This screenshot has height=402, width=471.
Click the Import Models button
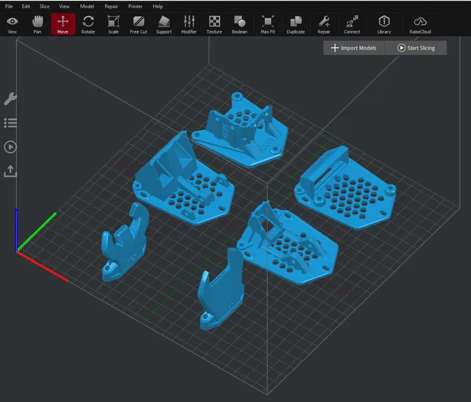353,48
